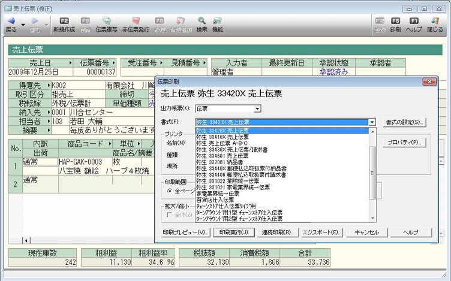Expand the 商品コード column arrow
The image size is (451, 281).
[110, 144]
